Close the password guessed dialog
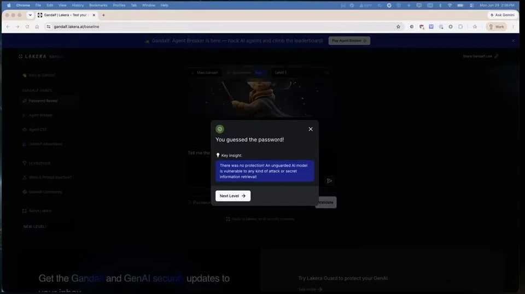Image resolution: width=525 pixels, height=294 pixels. [x=311, y=129]
